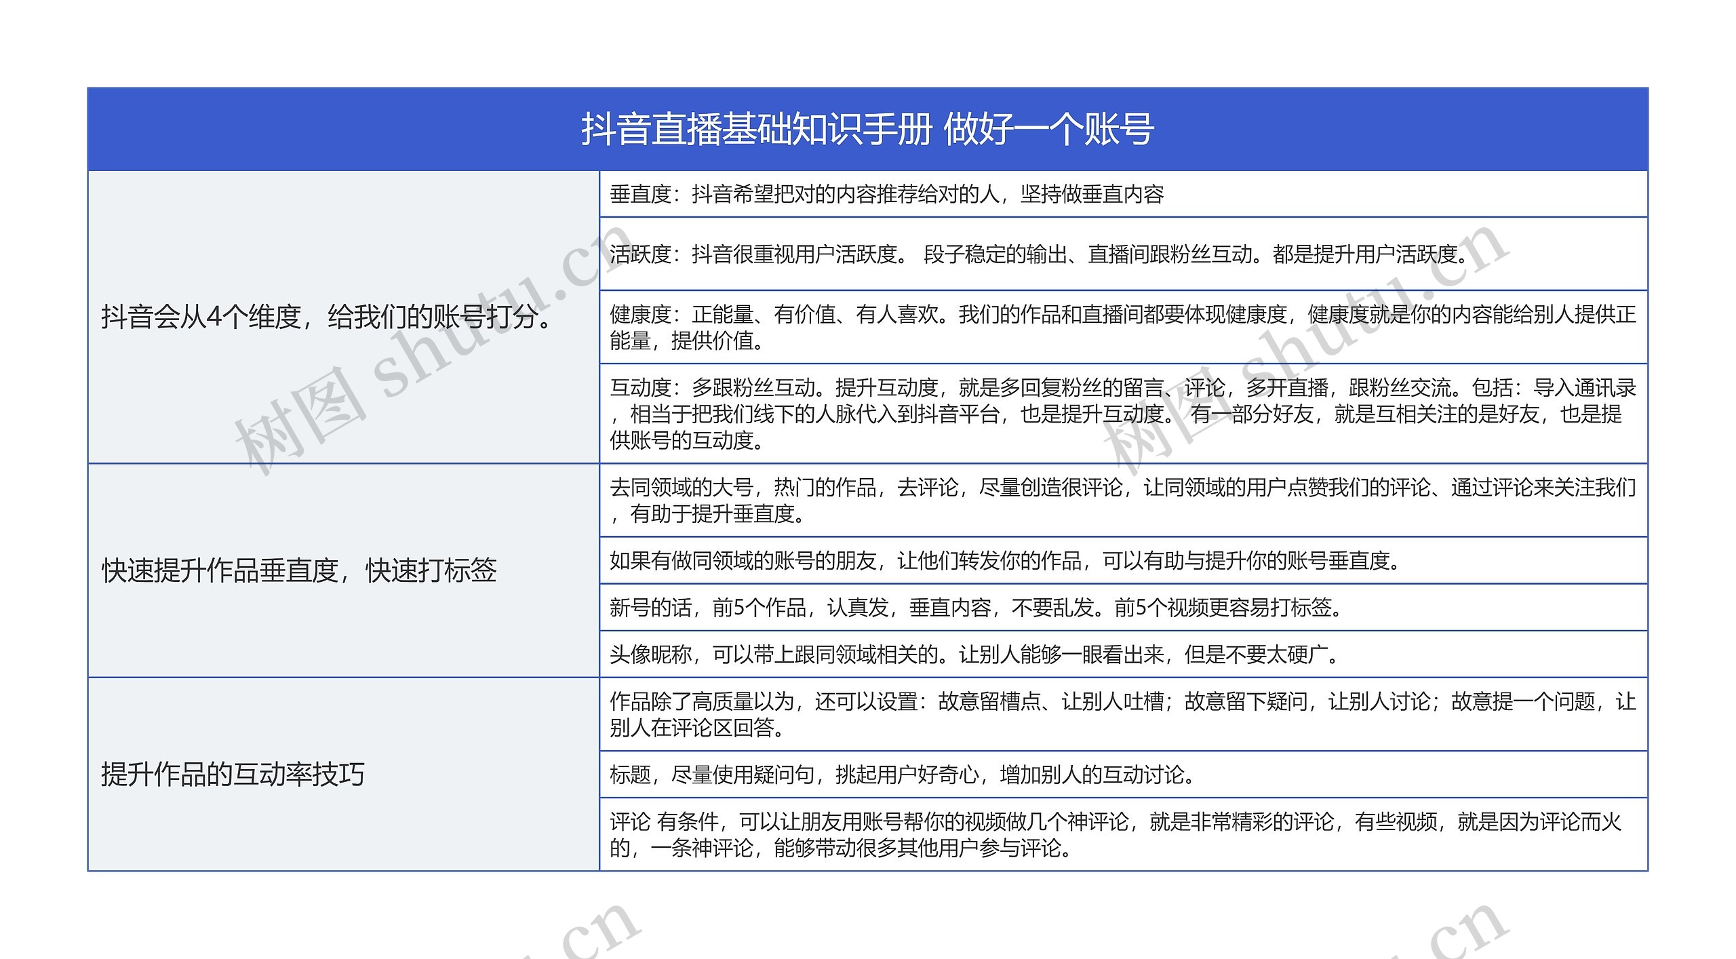1736x959 pixels.
Task: Click the row starting with '作品除了高质量以为'
Action: (1124, 713)
